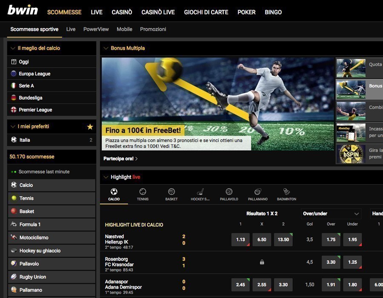Open the Promozioni tab
The image size is (383, 298).
[x=153, y=29]
